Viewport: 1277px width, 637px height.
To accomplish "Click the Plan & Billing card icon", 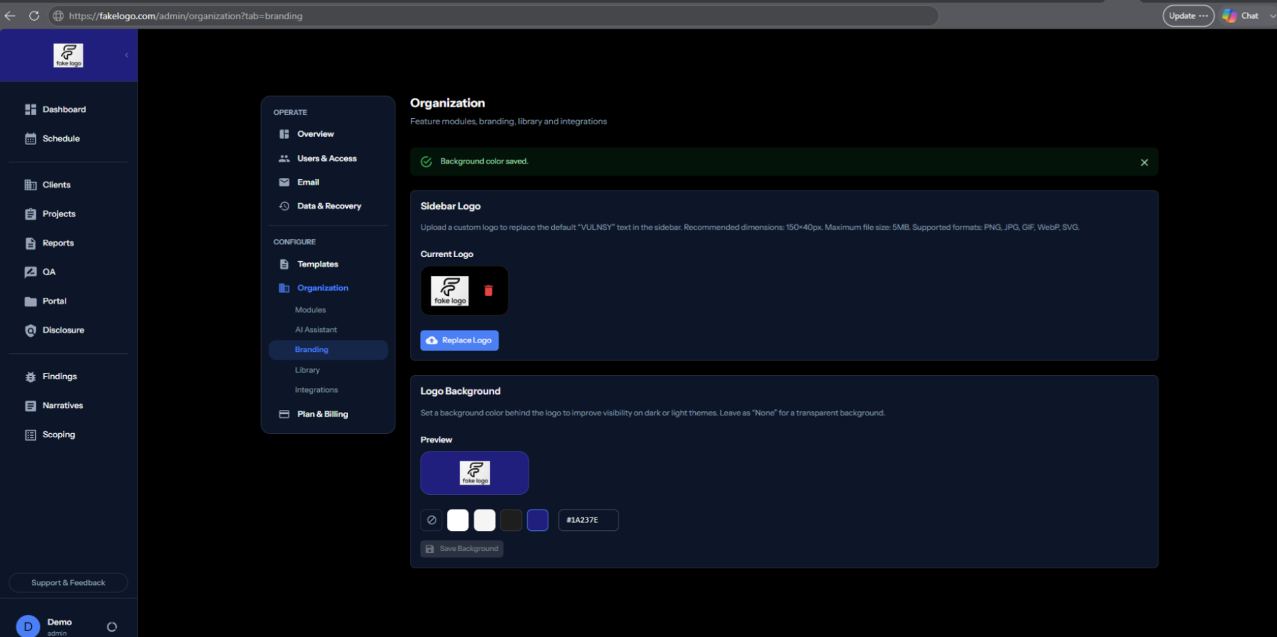I will coord(284,414).
